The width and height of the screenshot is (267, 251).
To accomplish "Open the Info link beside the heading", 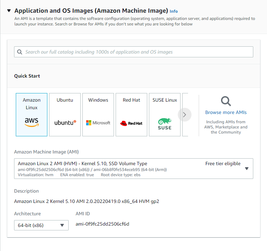I will pyautogui.click(x=174, y=11).
